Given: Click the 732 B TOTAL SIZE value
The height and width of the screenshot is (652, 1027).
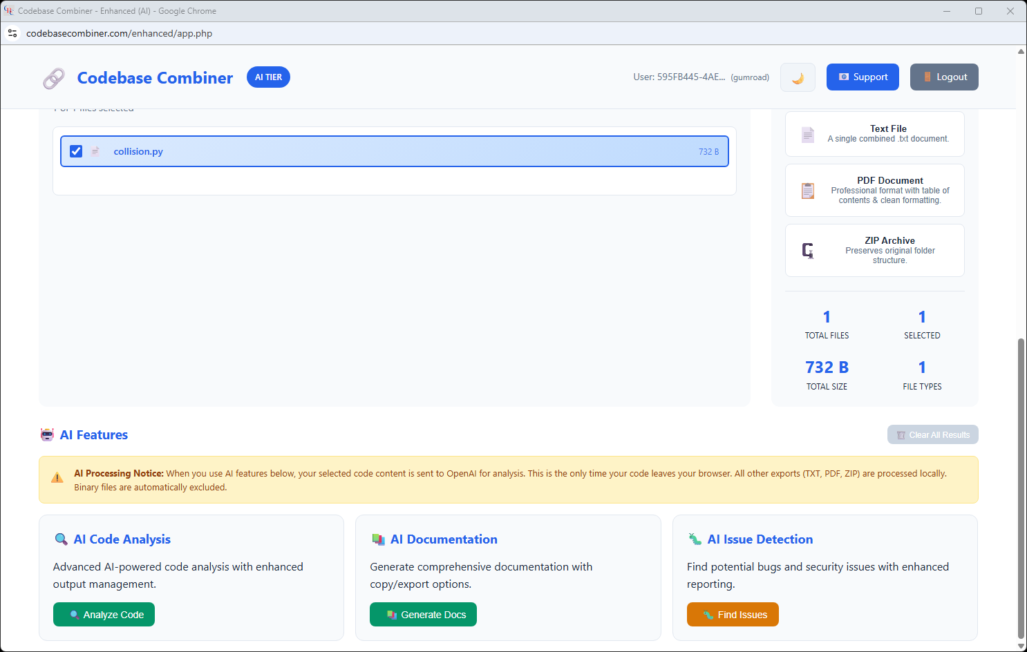Looking at the screenshot, I should (827, 367).
